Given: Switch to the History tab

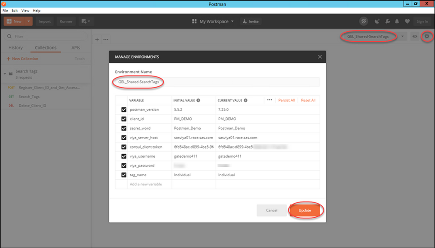Looking at the screenshot, I should [x=16, y=48].
